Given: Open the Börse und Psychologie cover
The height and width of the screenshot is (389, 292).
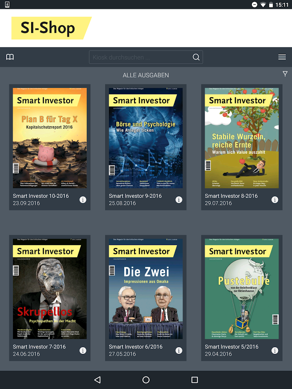Looking at the screenshot, I should [146, 138].
